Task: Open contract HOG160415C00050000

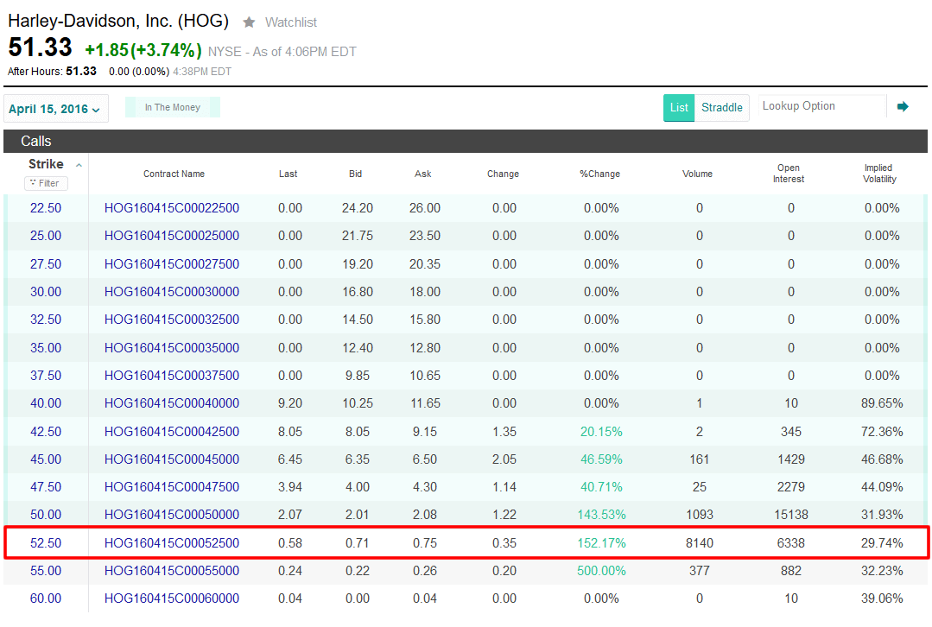Action: tap(172, 515)
